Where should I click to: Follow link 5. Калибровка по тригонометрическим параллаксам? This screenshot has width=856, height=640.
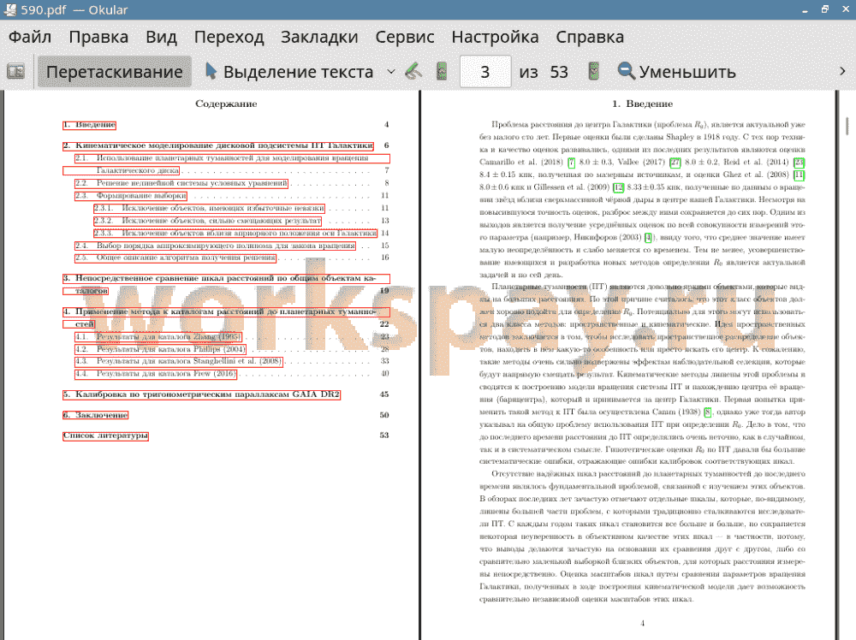coord(201,394)
